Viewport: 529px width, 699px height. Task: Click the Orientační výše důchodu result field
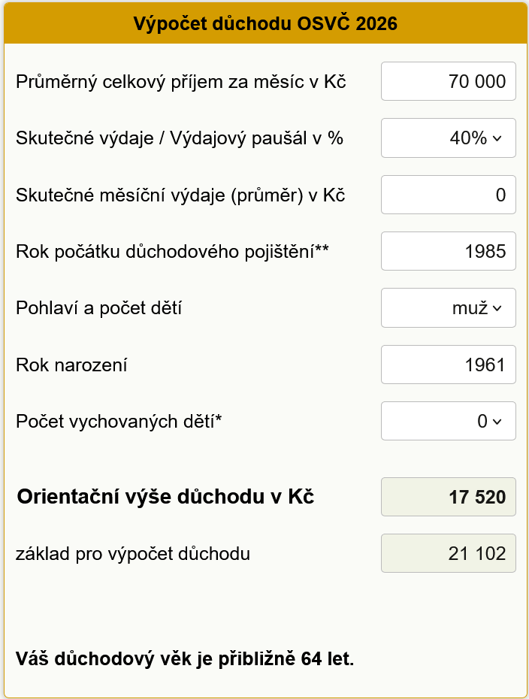click(x=448, y=496)
